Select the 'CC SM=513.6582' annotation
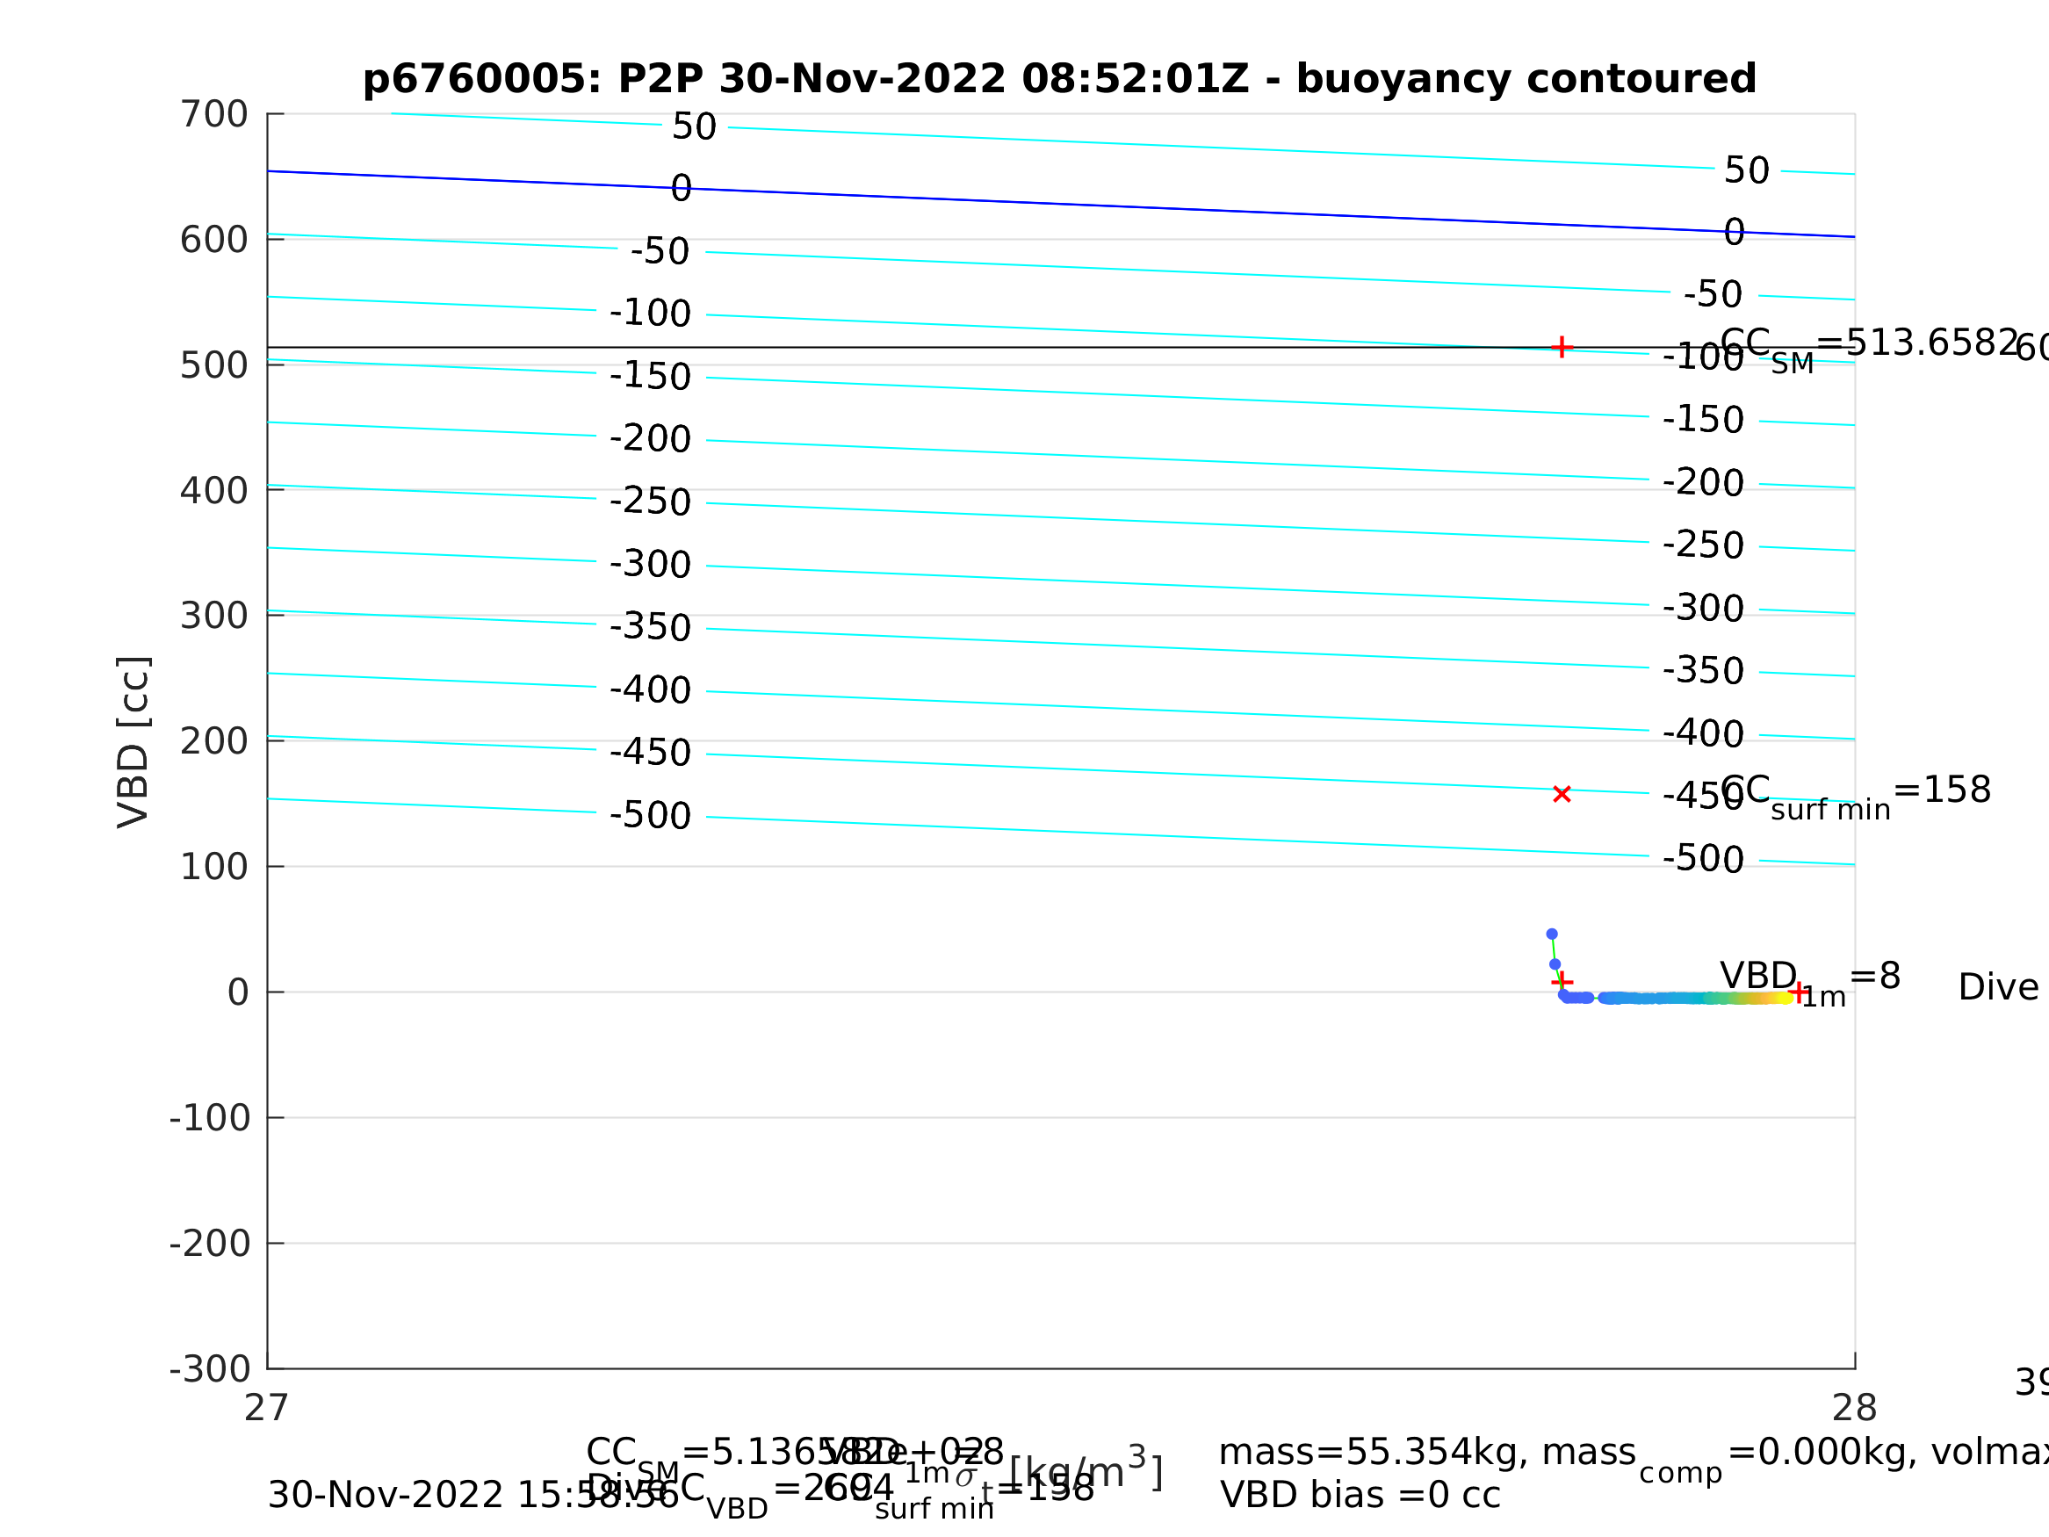 coord(1869,349)
